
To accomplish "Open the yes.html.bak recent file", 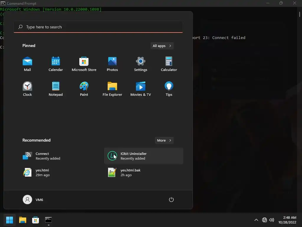I will pos(144,173).
